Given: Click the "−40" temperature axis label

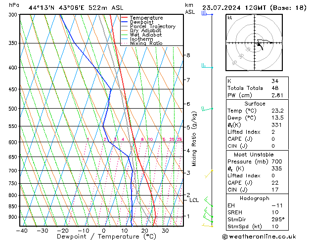Looking at the screenshot, I should point(22,231).
